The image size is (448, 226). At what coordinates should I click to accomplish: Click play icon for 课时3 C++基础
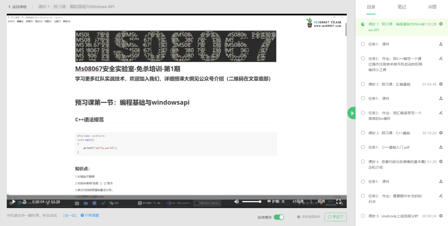tap(441, 133)
